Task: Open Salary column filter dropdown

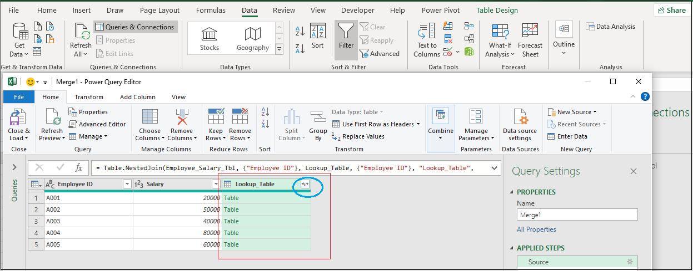Action: tap(216, 184)
